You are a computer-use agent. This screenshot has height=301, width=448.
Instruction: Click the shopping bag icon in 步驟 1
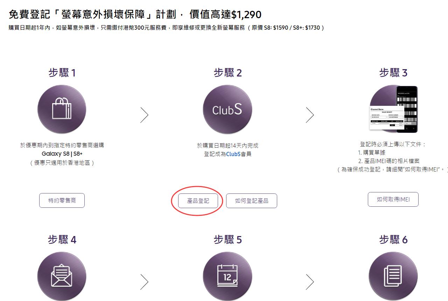pos(62,109)
